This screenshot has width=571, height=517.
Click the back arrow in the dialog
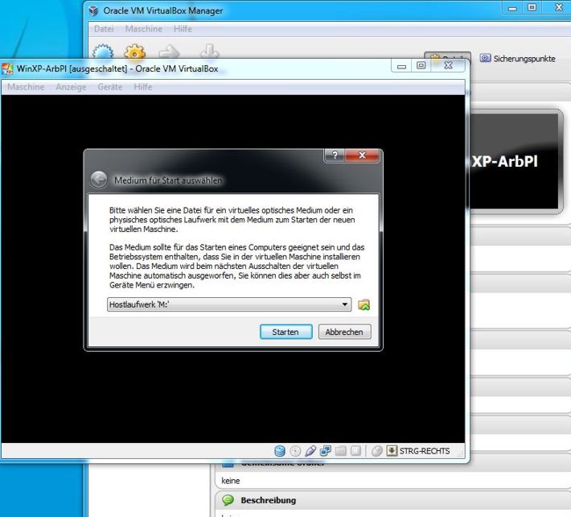pos(99,180)
